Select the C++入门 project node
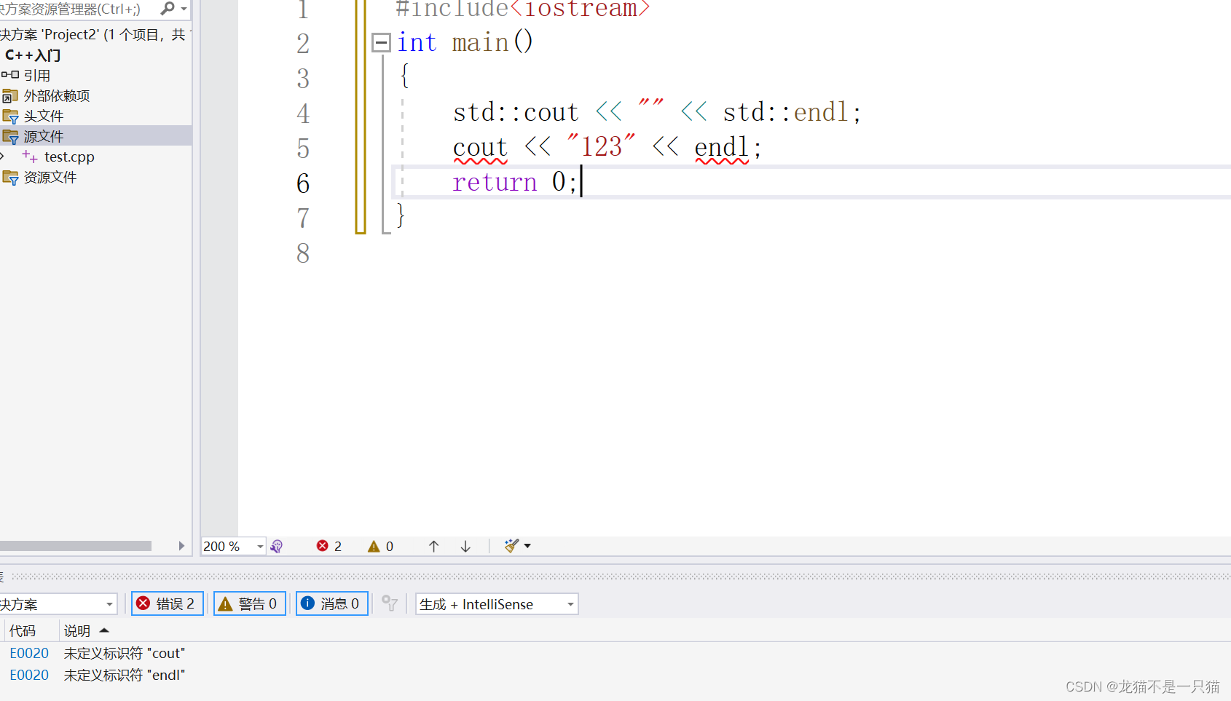1231x701 pixels. 33,55
